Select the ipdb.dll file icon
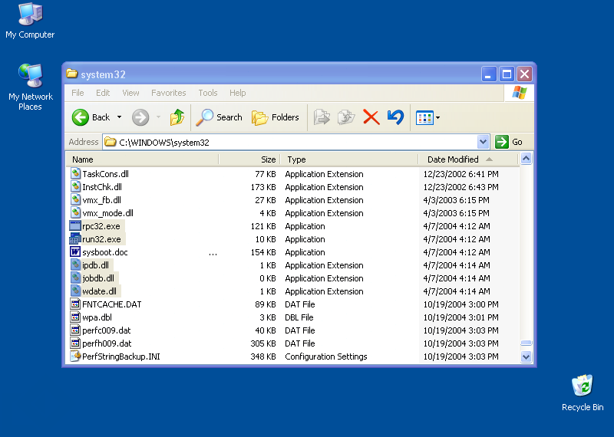The height and width of the screenshot is (437, 614). point(75,264)
